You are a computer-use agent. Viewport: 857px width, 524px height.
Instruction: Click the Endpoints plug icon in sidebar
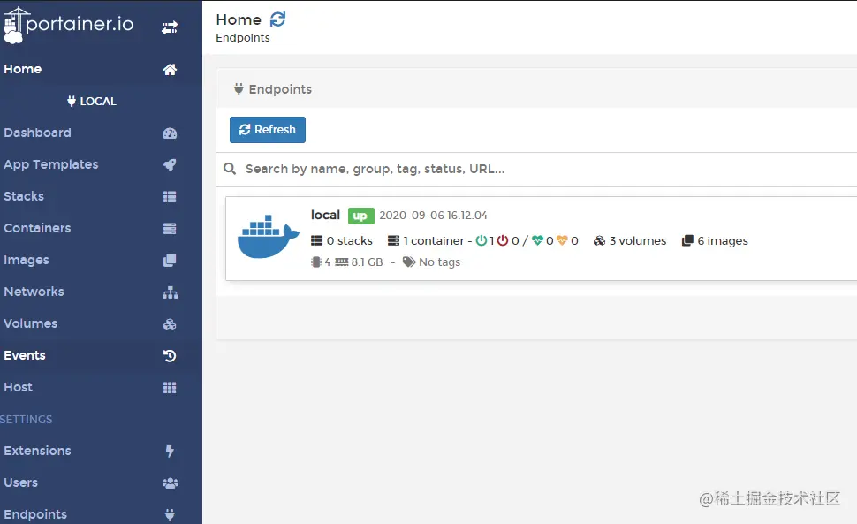(x=170, y=514)
